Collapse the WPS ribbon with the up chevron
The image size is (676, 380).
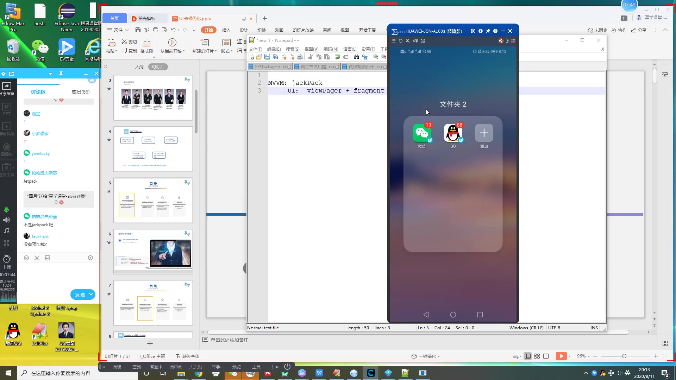tap(665, 30)
